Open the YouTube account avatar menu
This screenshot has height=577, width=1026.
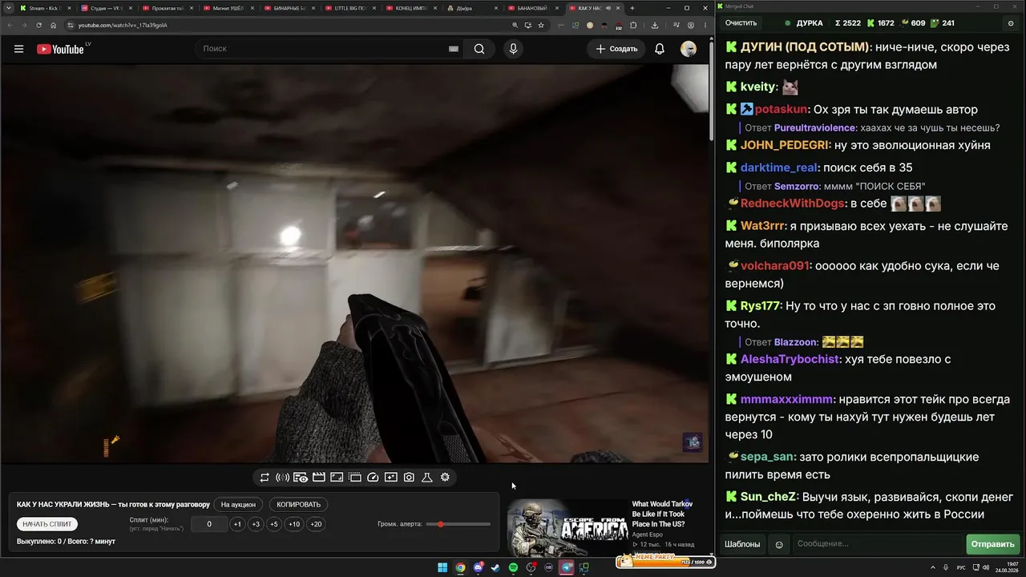[x=689, y=49]
